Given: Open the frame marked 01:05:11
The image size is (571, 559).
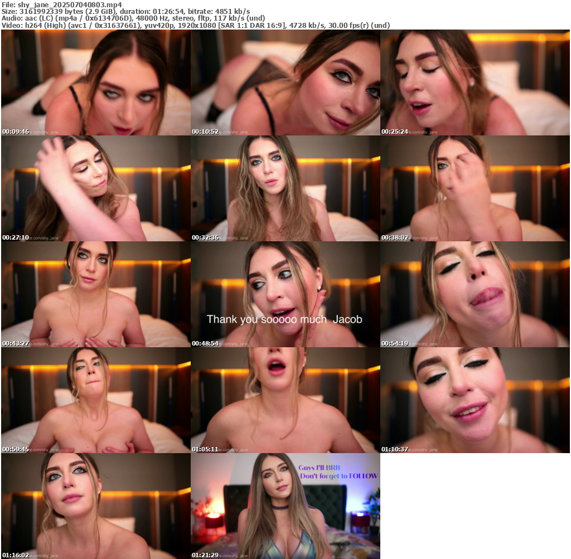Looking at the screenshot, I should [285, 400].
